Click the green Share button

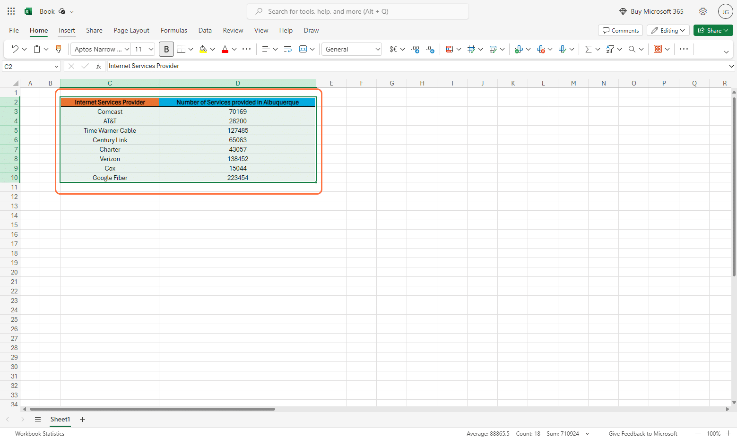(x=713, y=30)
